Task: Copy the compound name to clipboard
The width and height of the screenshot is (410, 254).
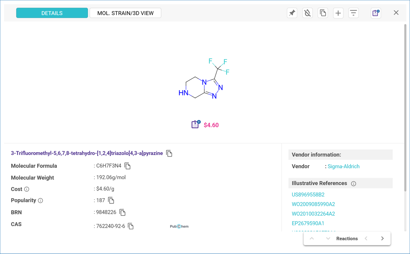Action: point(169,153)
